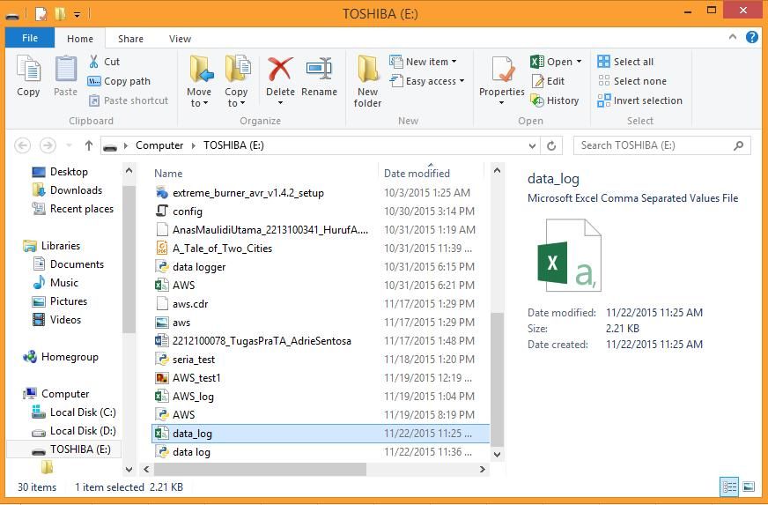Open the Move to folder menu

[199, 81]
